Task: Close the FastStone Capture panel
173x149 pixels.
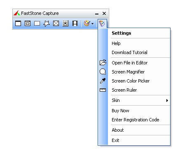Action: [x=104, y=14]
